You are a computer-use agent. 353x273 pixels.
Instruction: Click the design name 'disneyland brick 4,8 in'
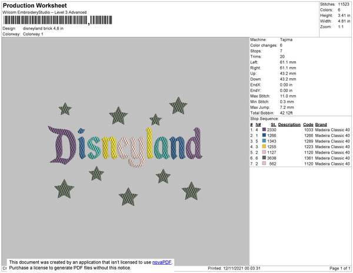[43, 29]
